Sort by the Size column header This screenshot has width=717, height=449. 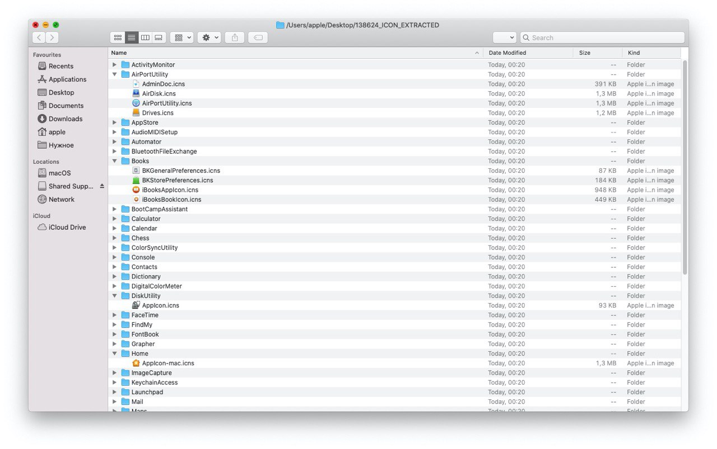pyautogui.click(x=598, y=53)
